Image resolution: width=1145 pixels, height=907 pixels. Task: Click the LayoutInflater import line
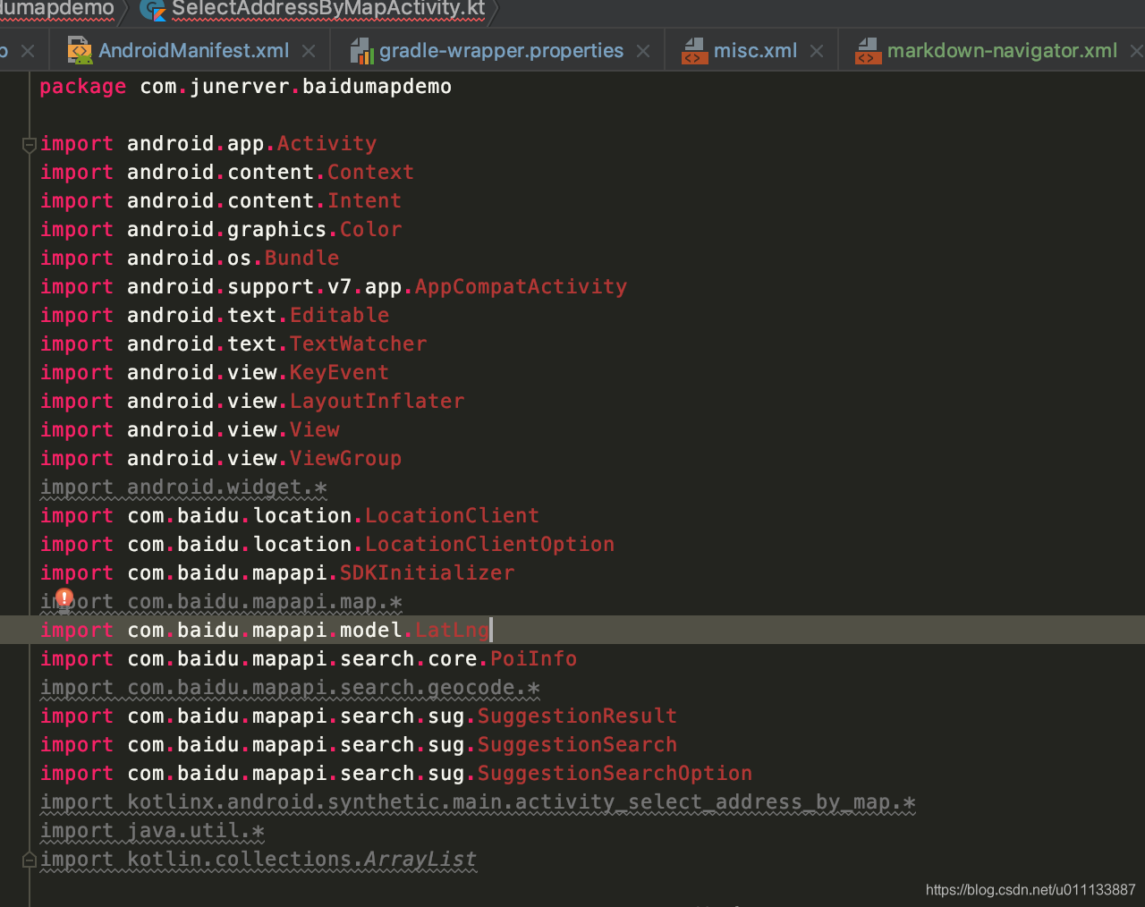pos(252,402)
